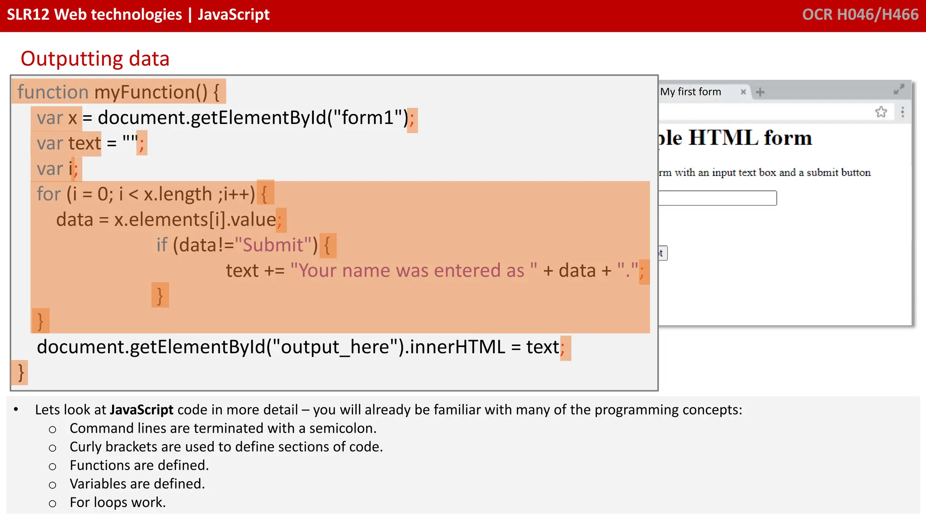The width and height of the screenshot is (926, 521).
Task: Click the bookmark star icon in browser
Action: click(881, 112)
